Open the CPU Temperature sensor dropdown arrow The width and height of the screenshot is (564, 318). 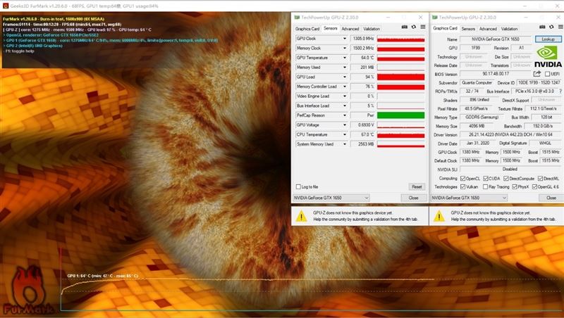[x=345, y=134]
